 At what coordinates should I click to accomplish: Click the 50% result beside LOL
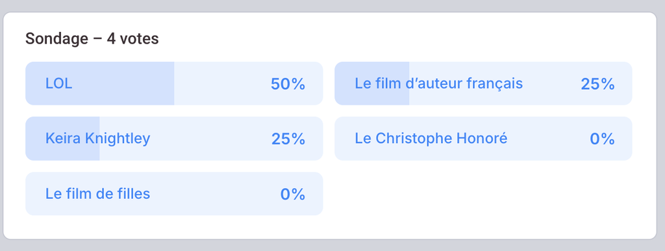click(x=288, y=84)
